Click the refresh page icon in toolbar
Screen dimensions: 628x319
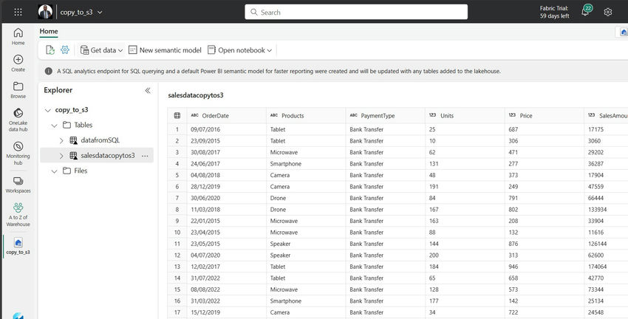(x=50, y=50)
